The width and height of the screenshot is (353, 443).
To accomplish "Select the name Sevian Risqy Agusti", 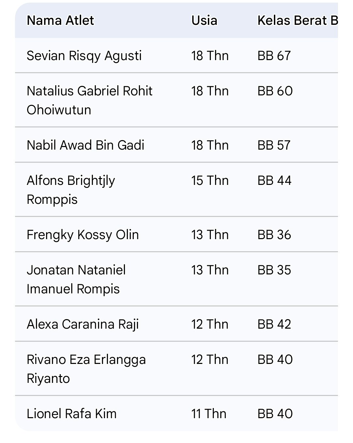I will (84, 56).
